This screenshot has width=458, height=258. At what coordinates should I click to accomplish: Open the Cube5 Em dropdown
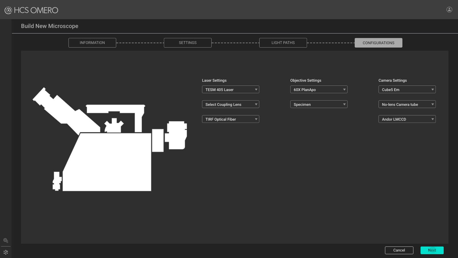click(407, 89)
